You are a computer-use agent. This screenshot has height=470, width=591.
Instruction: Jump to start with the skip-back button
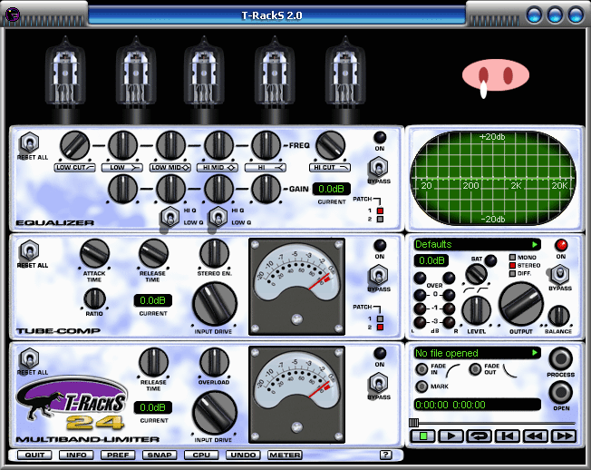(x=508, y=436)
